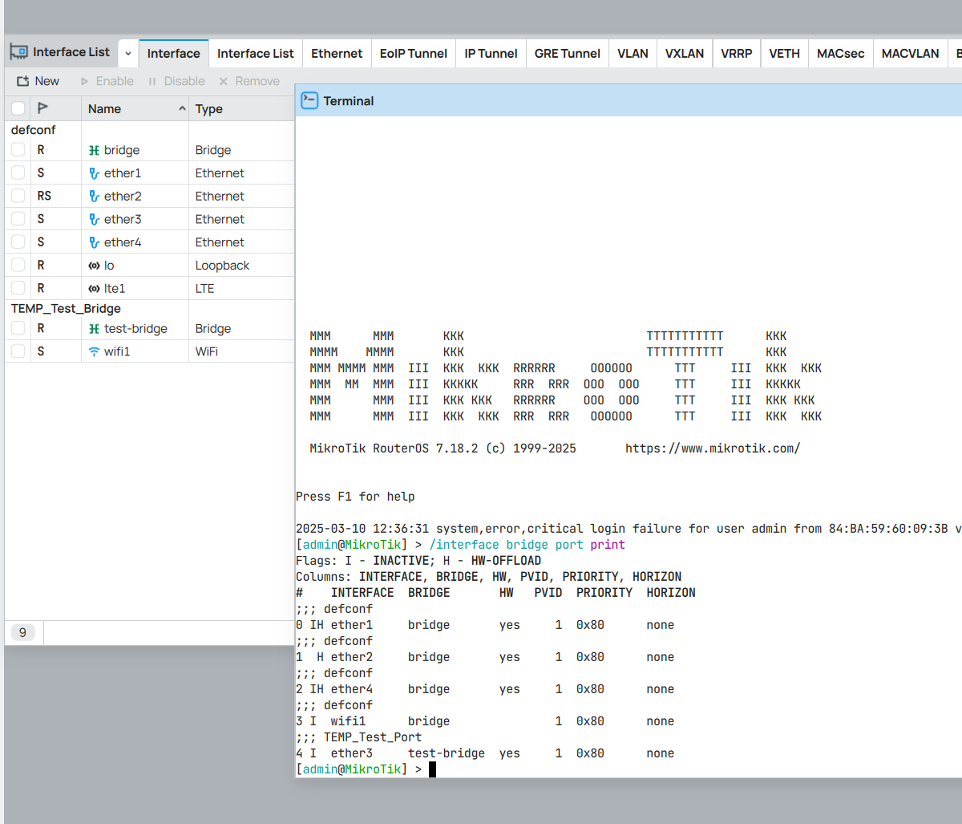Check the wifi1 row checkbox
The width and height of the screenshot is (962, 824).
(18, 351)
